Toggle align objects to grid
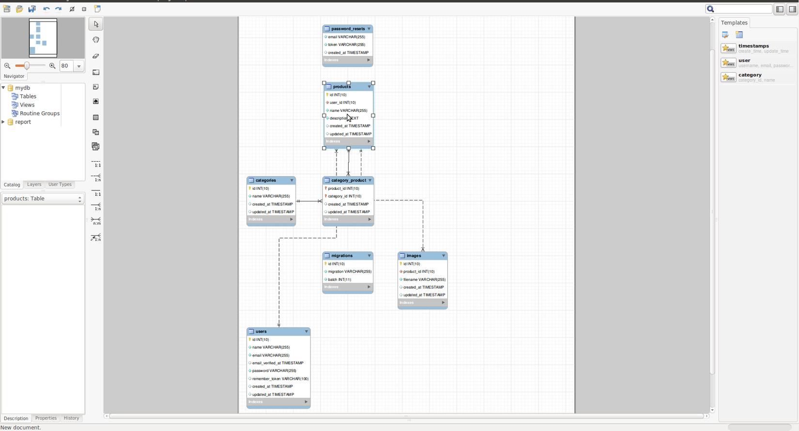This screenshot has height=431, width=799. (x=84, y=9)
